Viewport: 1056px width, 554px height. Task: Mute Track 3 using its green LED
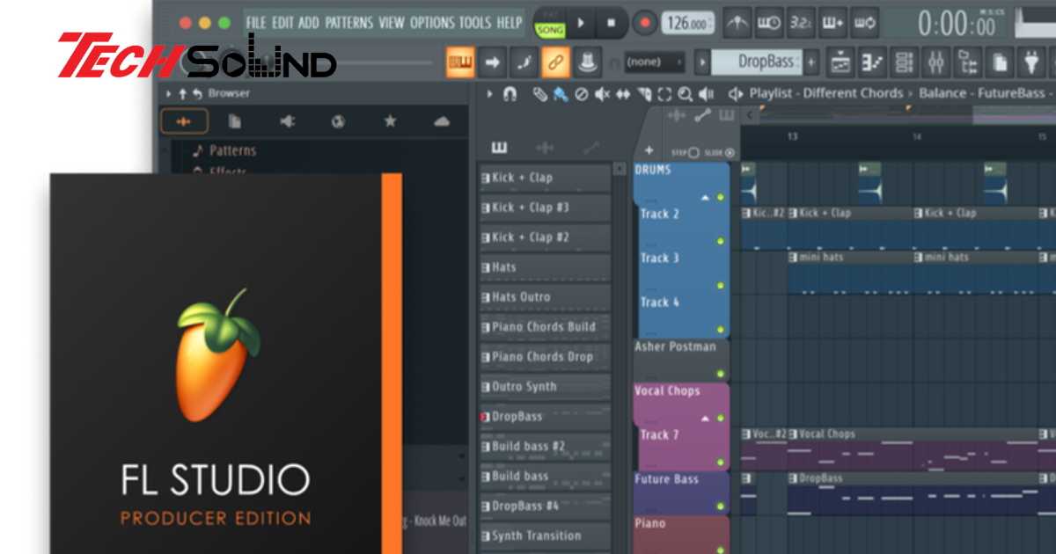point(720,286)
